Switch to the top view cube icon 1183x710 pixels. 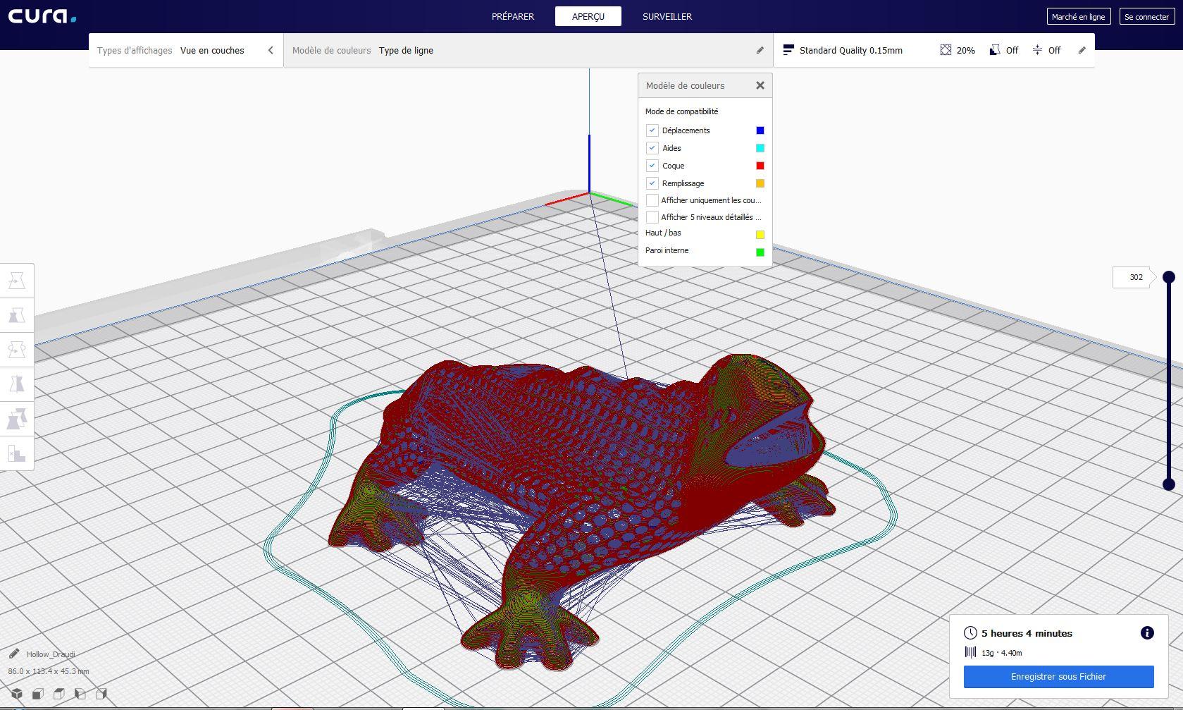pyautogui.click(x=59, y=694)
